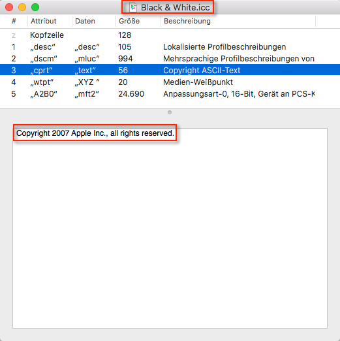Sort by the # column header
The image size is (340, 341).
pos(14,21)
